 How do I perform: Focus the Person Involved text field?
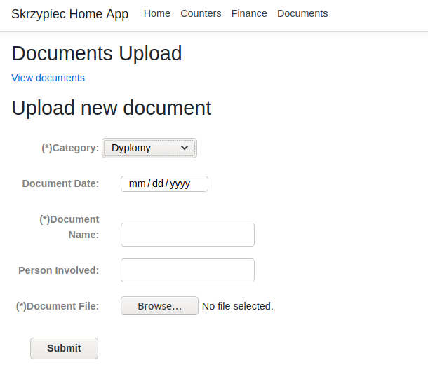[x=187, y=270]
